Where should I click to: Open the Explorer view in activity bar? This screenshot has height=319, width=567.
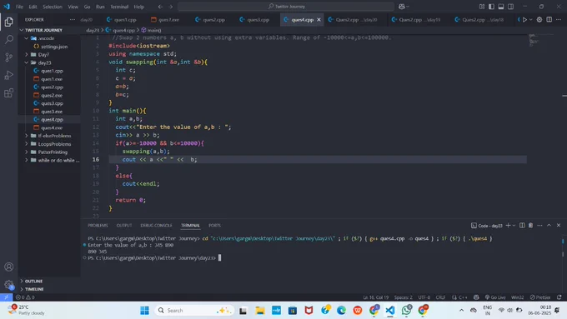(8, 22)
